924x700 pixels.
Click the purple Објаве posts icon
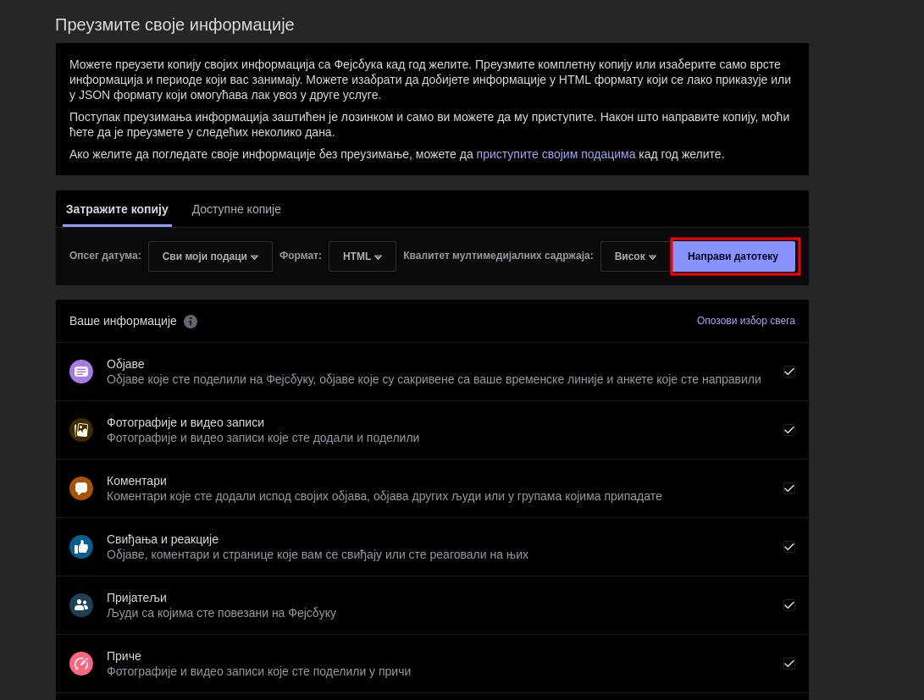click(81, 372)
